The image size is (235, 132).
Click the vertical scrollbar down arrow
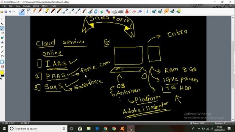coord(233,120)
